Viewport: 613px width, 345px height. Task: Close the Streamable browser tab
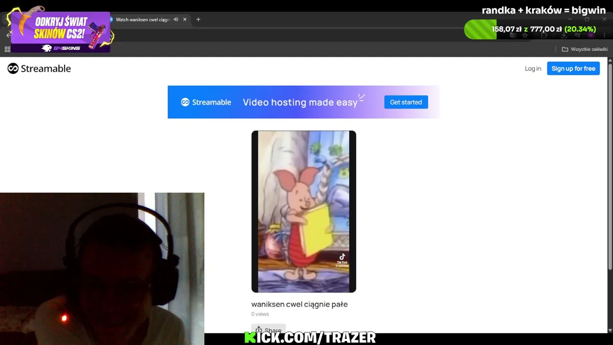tap(185, 20)
